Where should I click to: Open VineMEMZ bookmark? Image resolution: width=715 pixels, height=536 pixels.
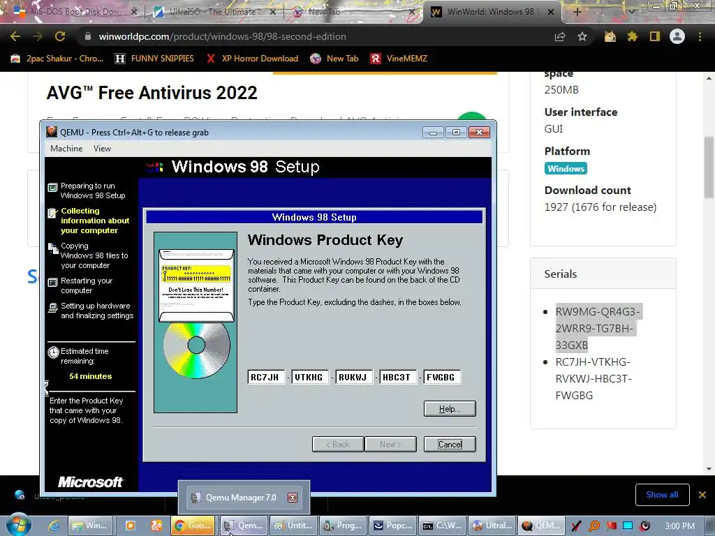pyautogui.click(x=399, y=59)
